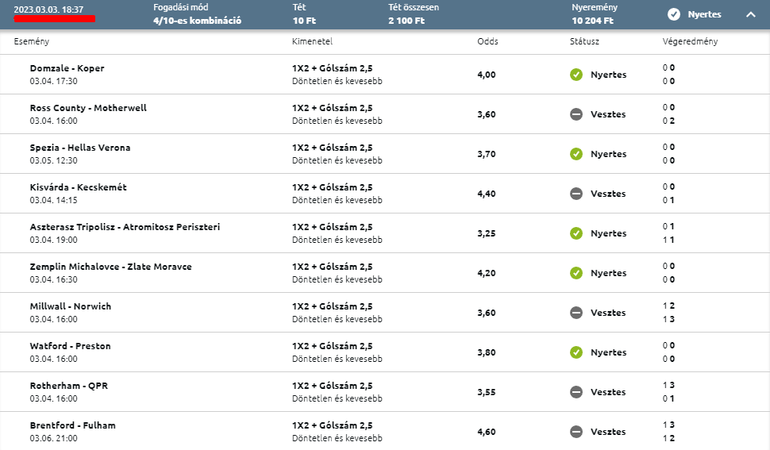Click the 4/10-es kombináció betting mode text
770x450 pixels.
click(198, 21)
